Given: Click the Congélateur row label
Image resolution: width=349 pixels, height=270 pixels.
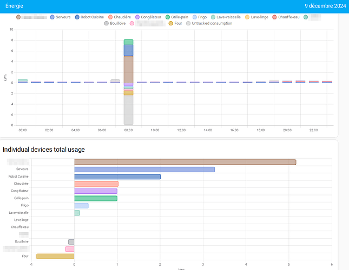Looking at the screenshot, I should (x=20, y=191).
